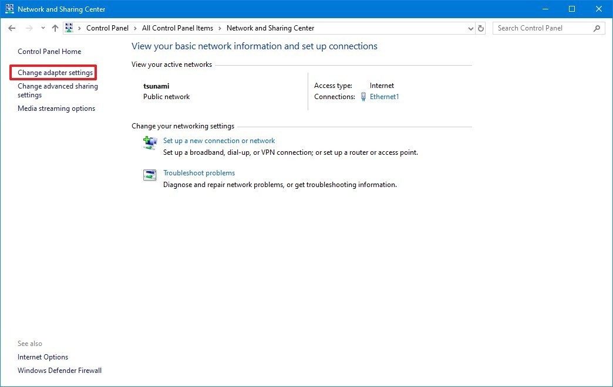
Task: Open Change adapter settings
Action: [53, 72]
